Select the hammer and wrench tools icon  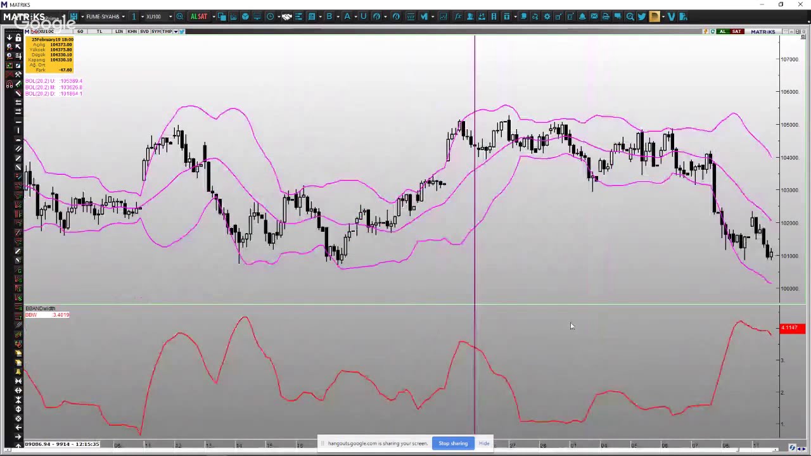point(18,74)
